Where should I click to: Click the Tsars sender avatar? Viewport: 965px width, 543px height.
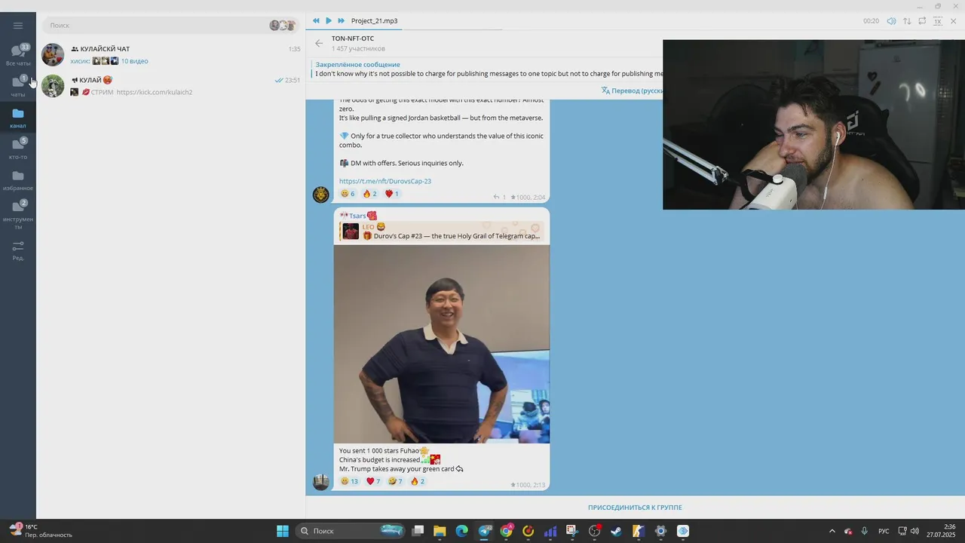[x=321, y=482]
